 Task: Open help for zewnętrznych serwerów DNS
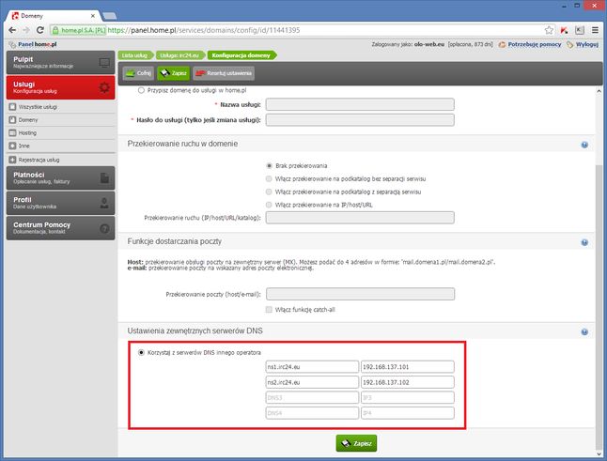pos(584,331)
